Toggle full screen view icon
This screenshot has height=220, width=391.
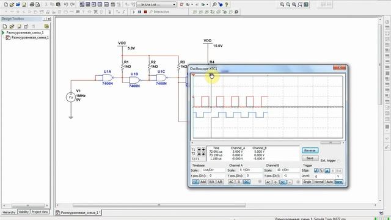pyautogui.click(x=306, y=4)
